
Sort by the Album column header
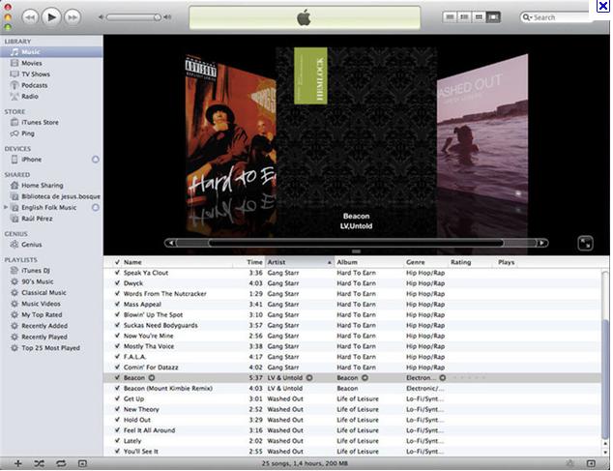[x=369, y=262]
